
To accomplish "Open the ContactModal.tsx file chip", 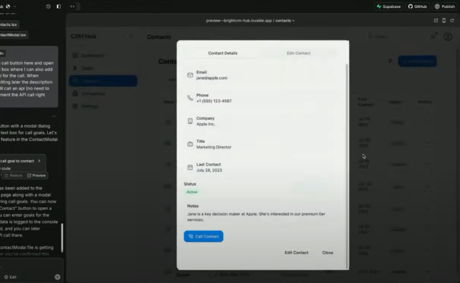I will 13,35.
